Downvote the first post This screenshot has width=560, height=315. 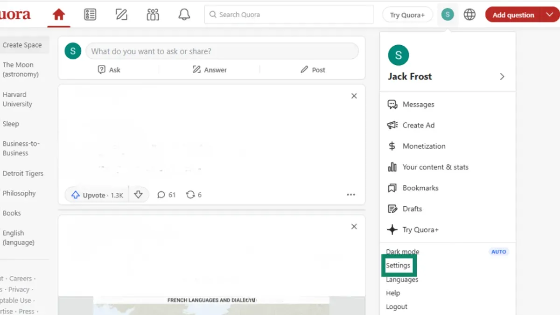click(x=138, y=195)
